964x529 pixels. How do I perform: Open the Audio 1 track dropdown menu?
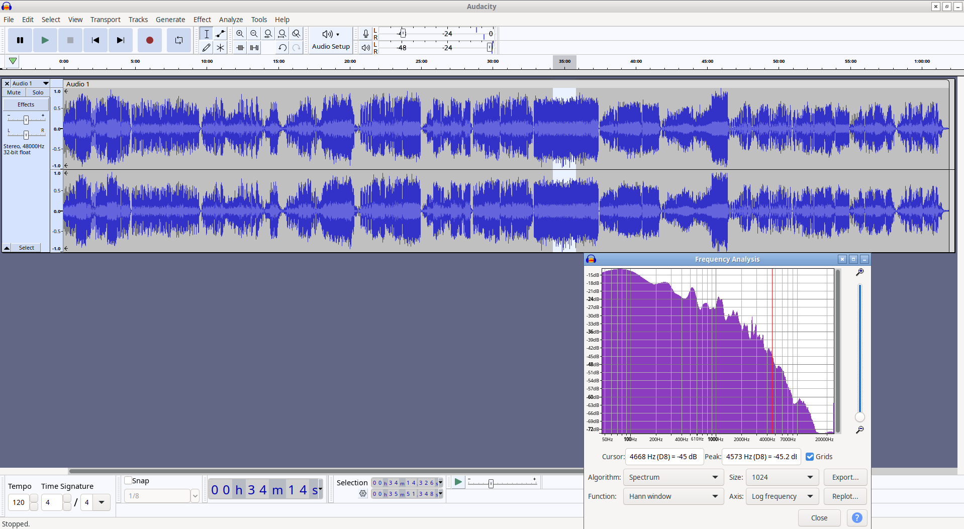tap(31, 83)
